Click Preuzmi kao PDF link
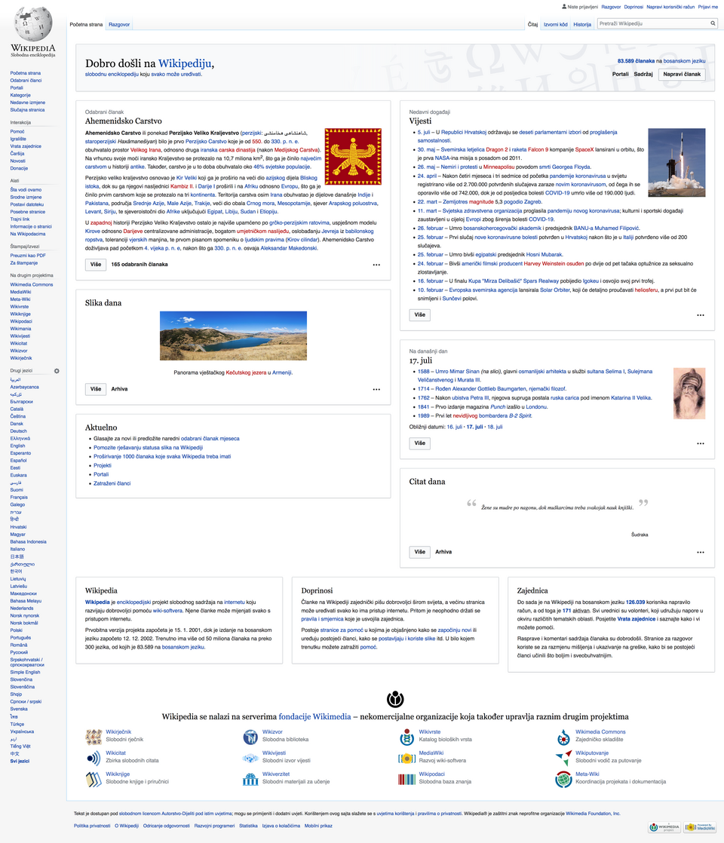The height and width of the screenshot is (843, 724). (x=28, y=256)
